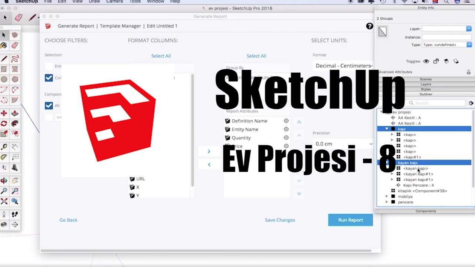475x267 pixels.
Task: Expand the first <kapı> component row
Action: 392,135
